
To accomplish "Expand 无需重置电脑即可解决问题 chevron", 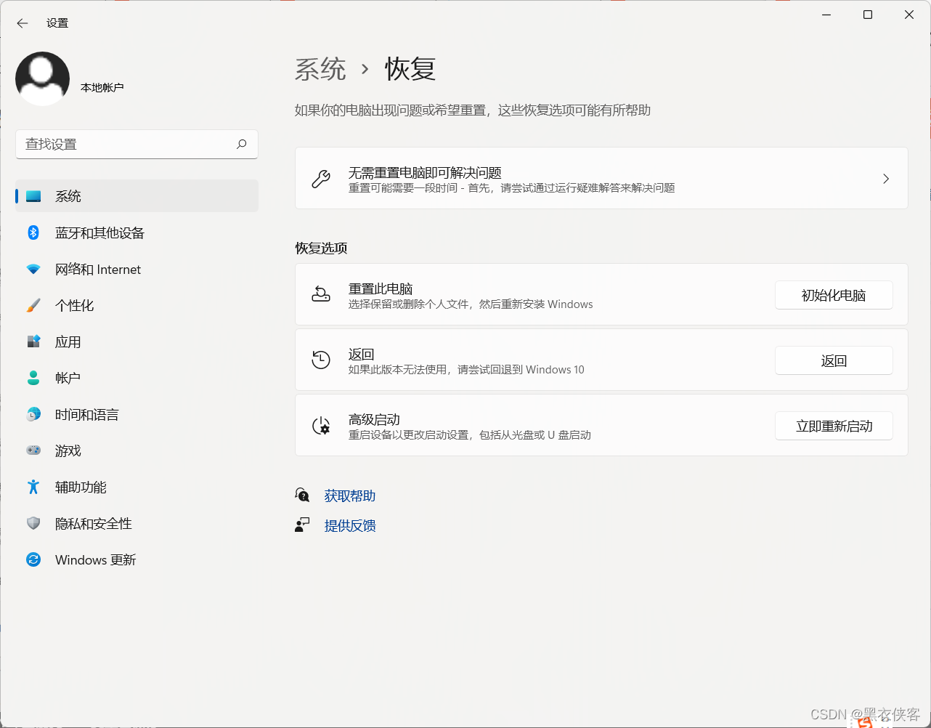I will click(x=886, y=179).
